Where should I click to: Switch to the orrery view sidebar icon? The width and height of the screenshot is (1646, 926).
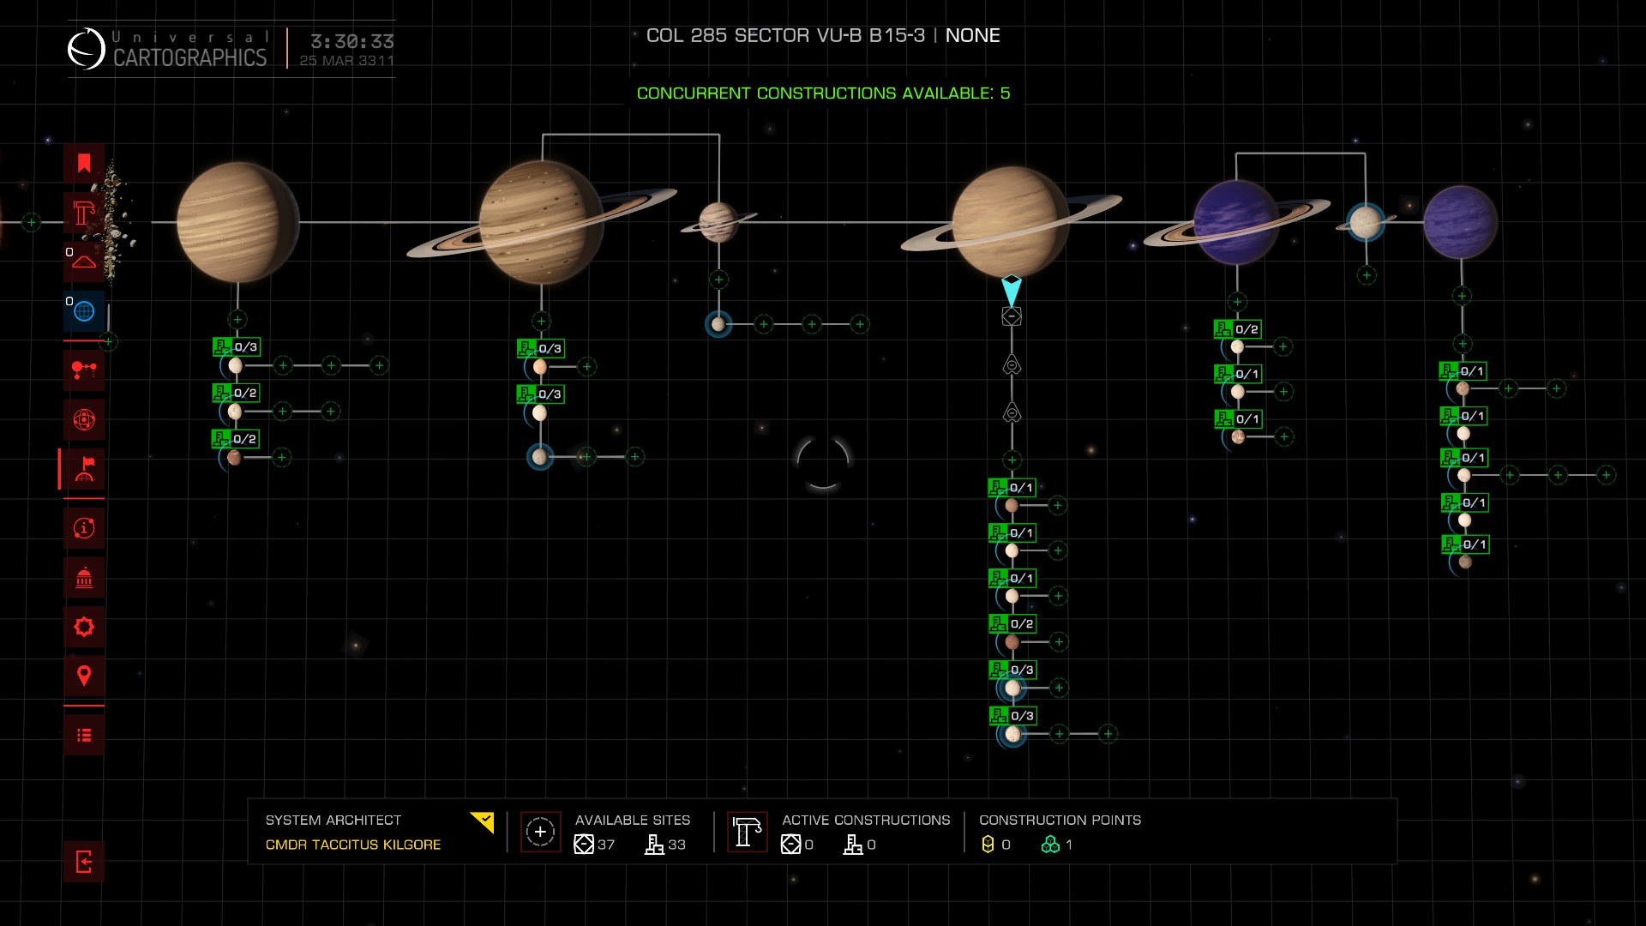pyautogui.click(x=84, y=420)
